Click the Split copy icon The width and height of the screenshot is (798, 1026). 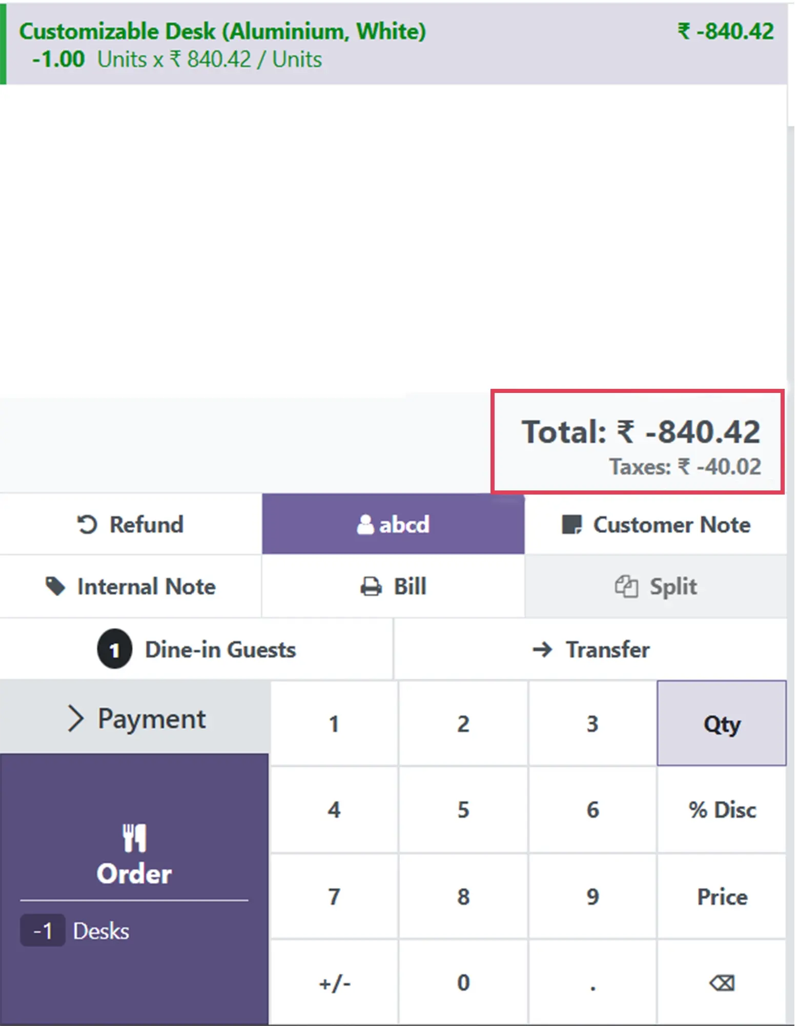click(x=626, y=586)
